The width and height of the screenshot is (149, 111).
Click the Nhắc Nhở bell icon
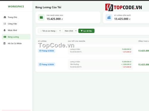[4, 30]
